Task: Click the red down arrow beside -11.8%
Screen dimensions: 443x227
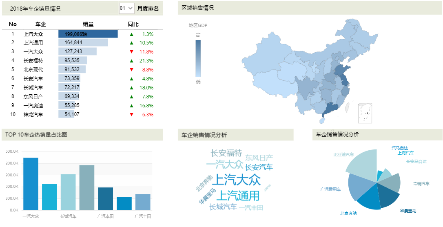Action: (131, 52)
